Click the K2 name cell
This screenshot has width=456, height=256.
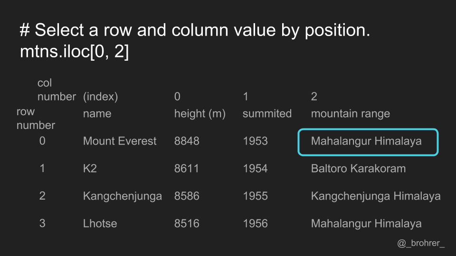(90, 169)
